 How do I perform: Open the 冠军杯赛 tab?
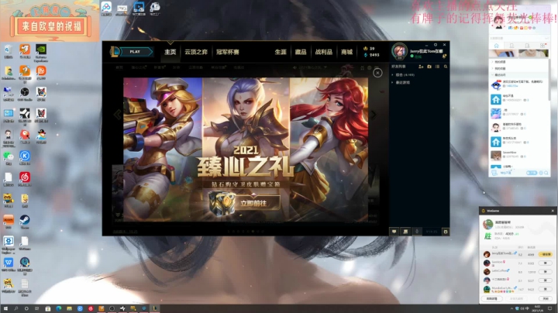[228, 52]
